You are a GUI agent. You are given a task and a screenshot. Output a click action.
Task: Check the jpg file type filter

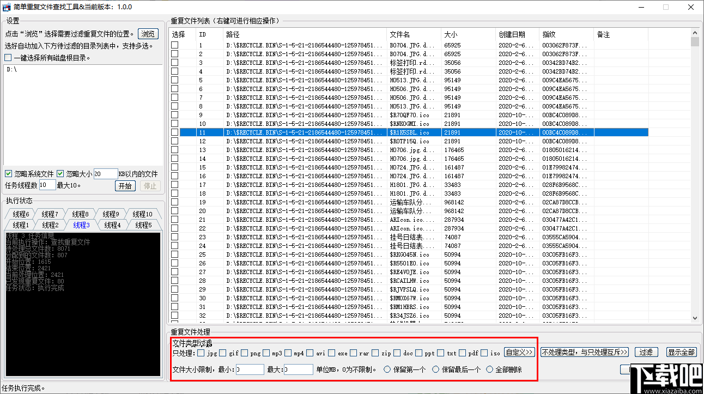tap(201, 353)
